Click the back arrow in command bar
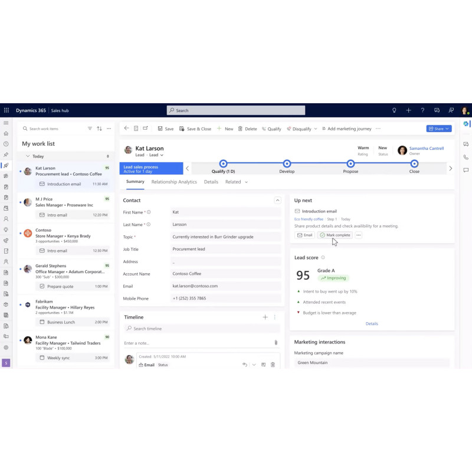The image size is (472, 472). [x=126, y=128]
